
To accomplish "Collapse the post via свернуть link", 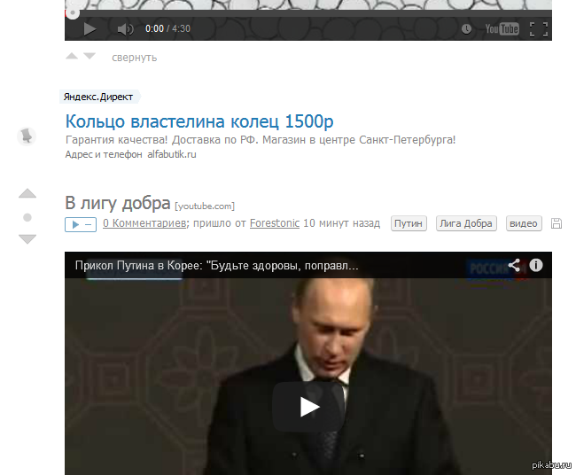I will [x=134, y=58].
